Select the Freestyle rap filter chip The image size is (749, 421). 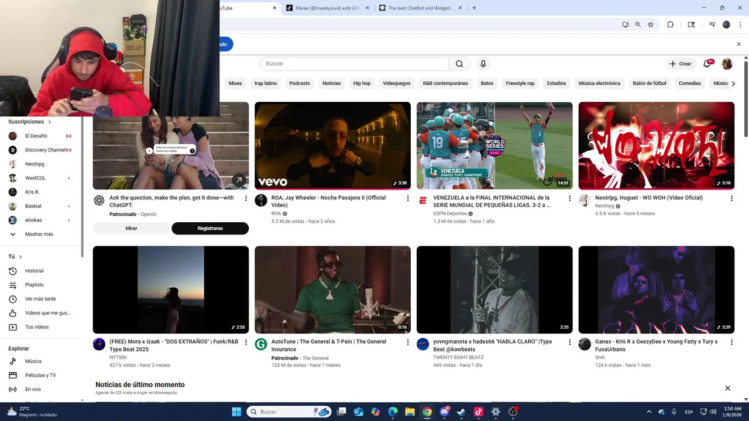click(520, 84)
